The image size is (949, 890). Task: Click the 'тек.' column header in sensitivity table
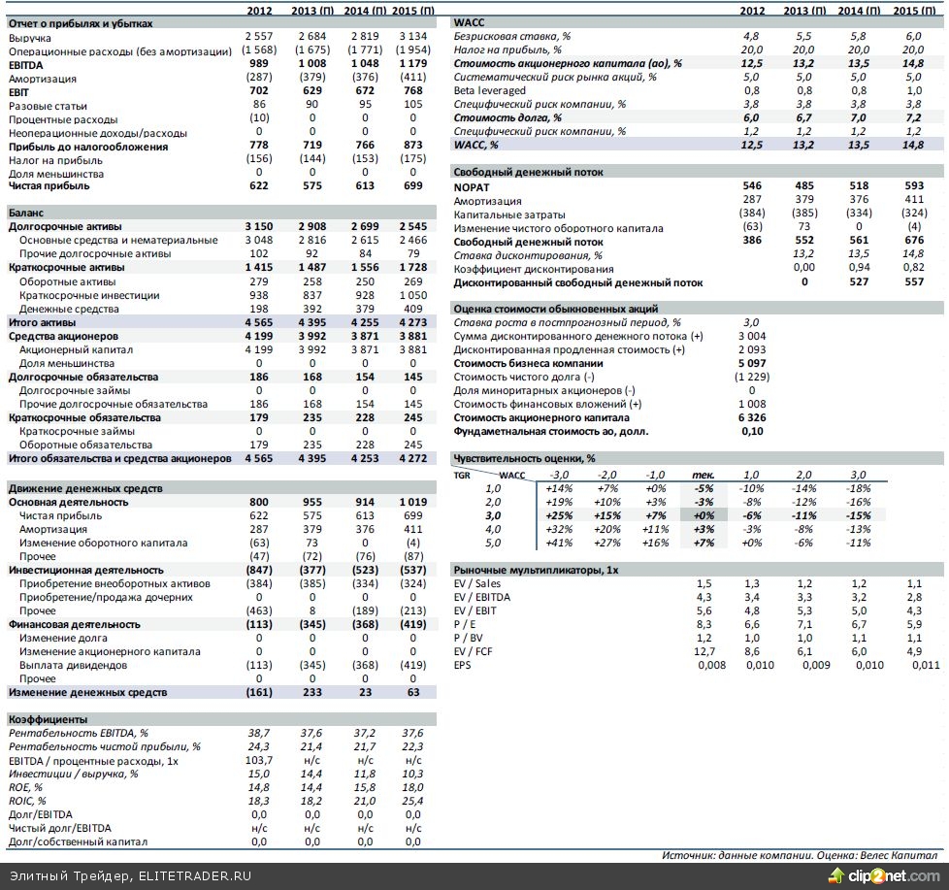pyautogui.click(x=704, y=475)
